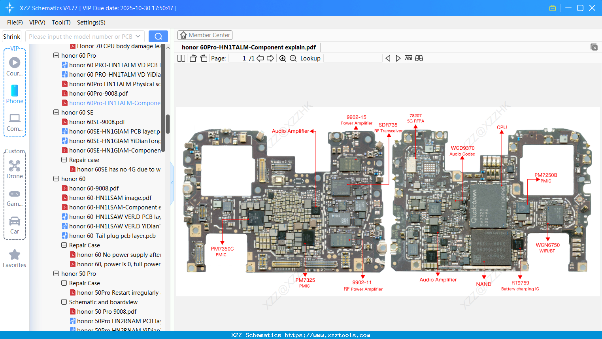This screenshot has width=602, height=339.
Task: Click the model number search field
Action: click(81, 36)
